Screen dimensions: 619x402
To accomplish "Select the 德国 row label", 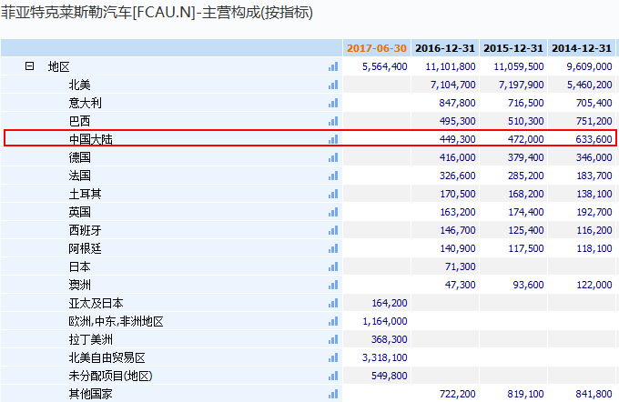I will coord(80,157).
